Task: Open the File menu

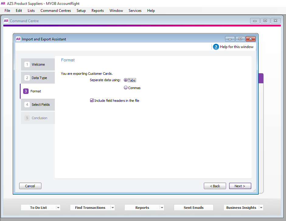Action: [x=7, y=11]
